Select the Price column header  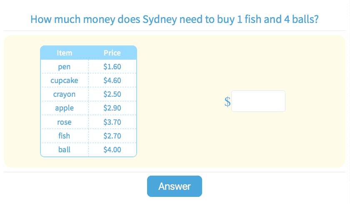point(112,53)
